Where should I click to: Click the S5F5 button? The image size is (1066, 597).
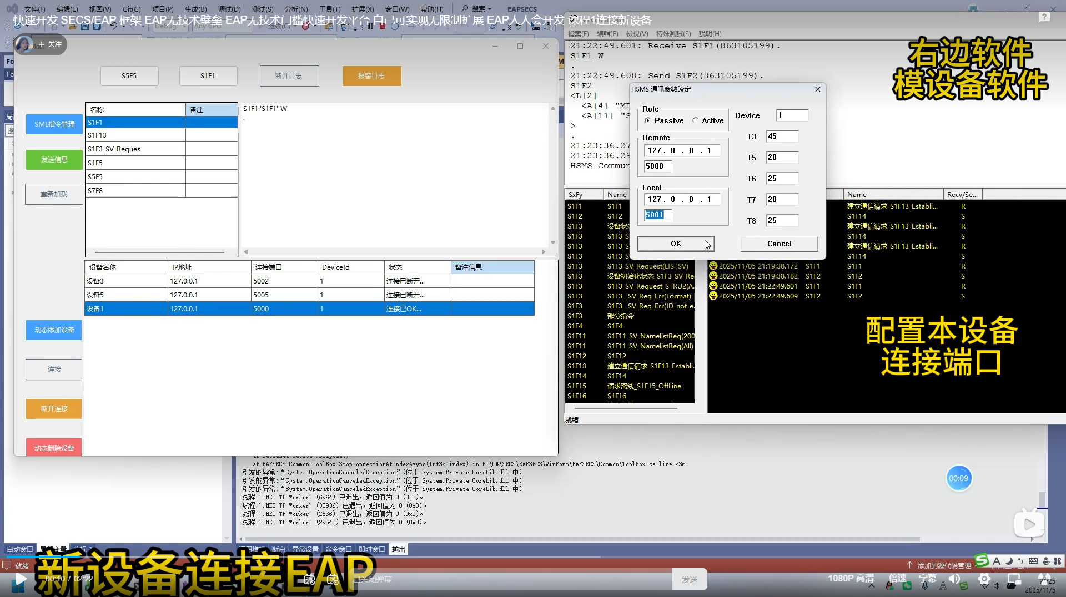[129, 76]
